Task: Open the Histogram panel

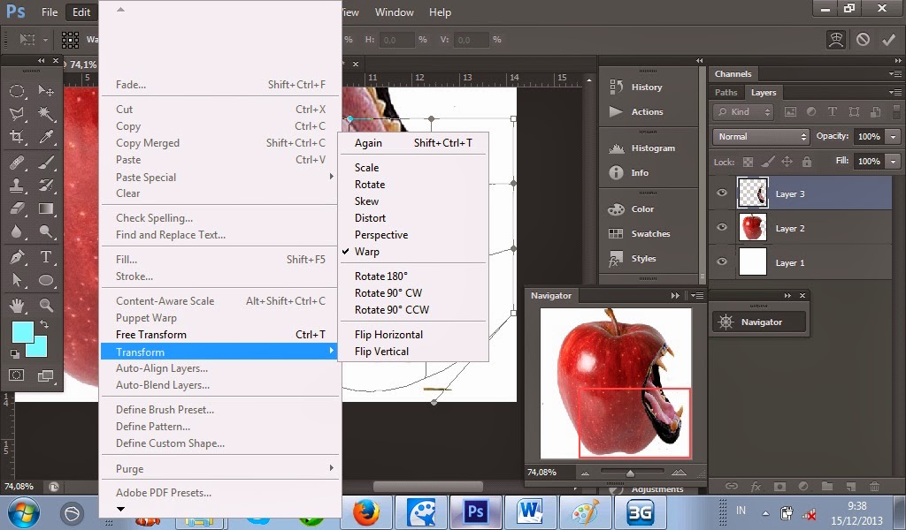Action: [x=653, y=148]
